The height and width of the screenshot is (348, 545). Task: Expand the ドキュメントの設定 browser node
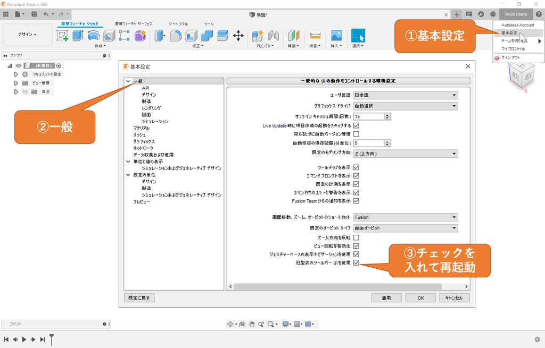16,74
